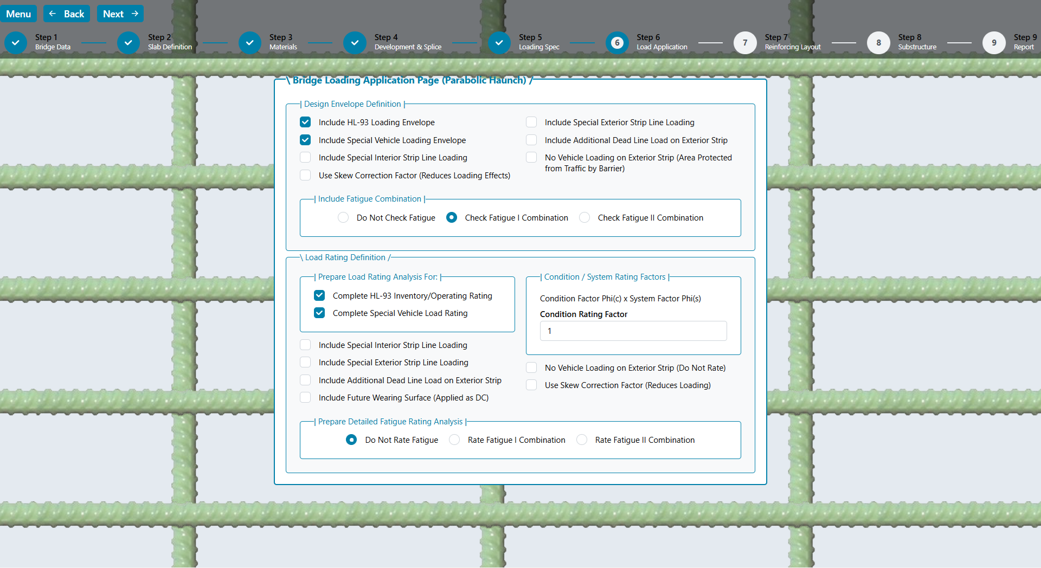
Task: Uncheck Include HL-93 Loading Envelope
Action: [x=306, y=122]
